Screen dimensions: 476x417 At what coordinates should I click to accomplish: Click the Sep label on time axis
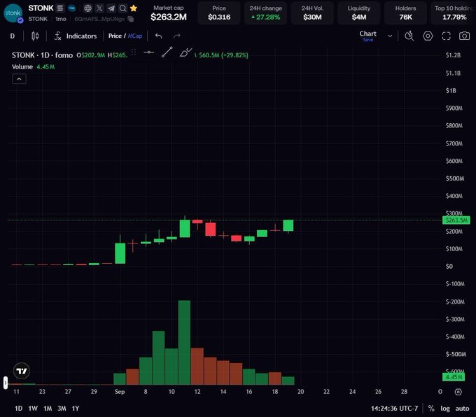coord(120,392)
